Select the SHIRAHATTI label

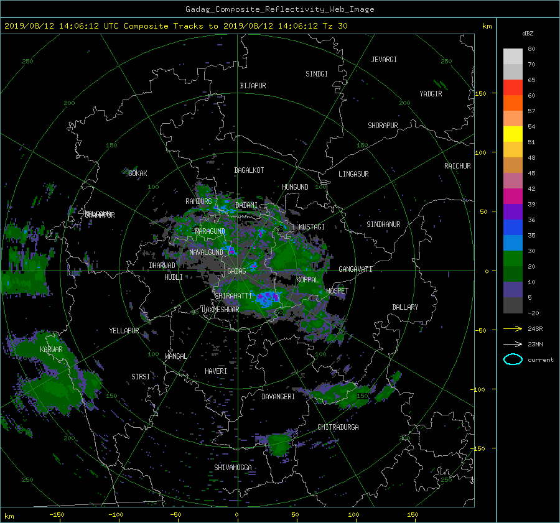(x=233, y=296)
